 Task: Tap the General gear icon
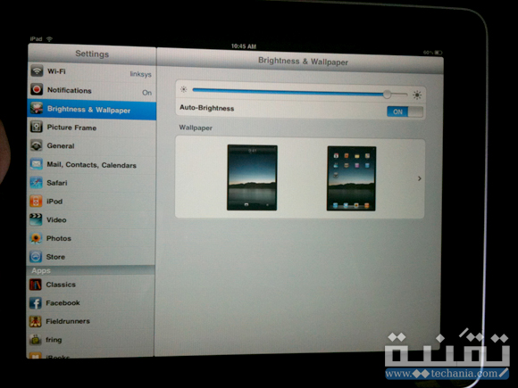tap(37, 145)
